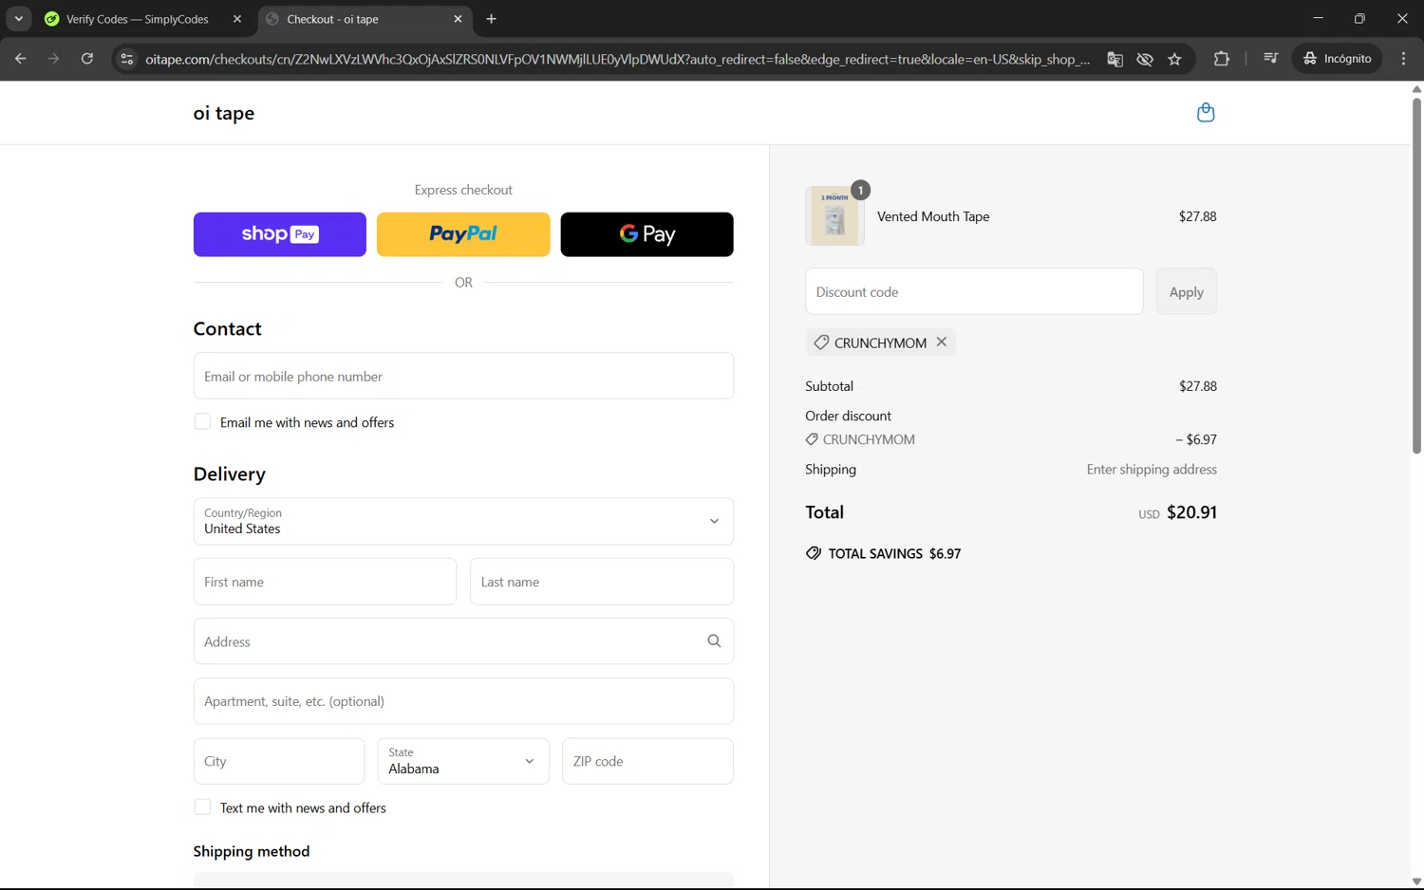Bookmark this page with the star icon

[1174, 59]
